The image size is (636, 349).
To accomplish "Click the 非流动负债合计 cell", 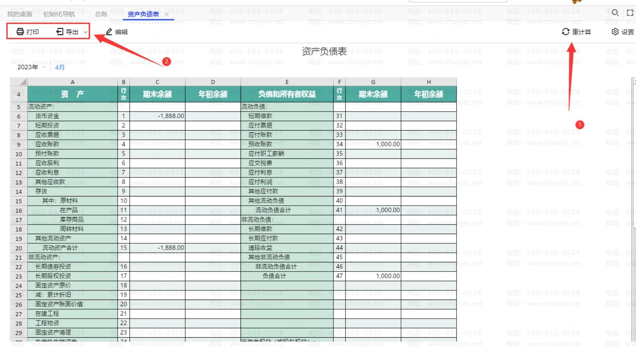I will [x=287, y=267].
